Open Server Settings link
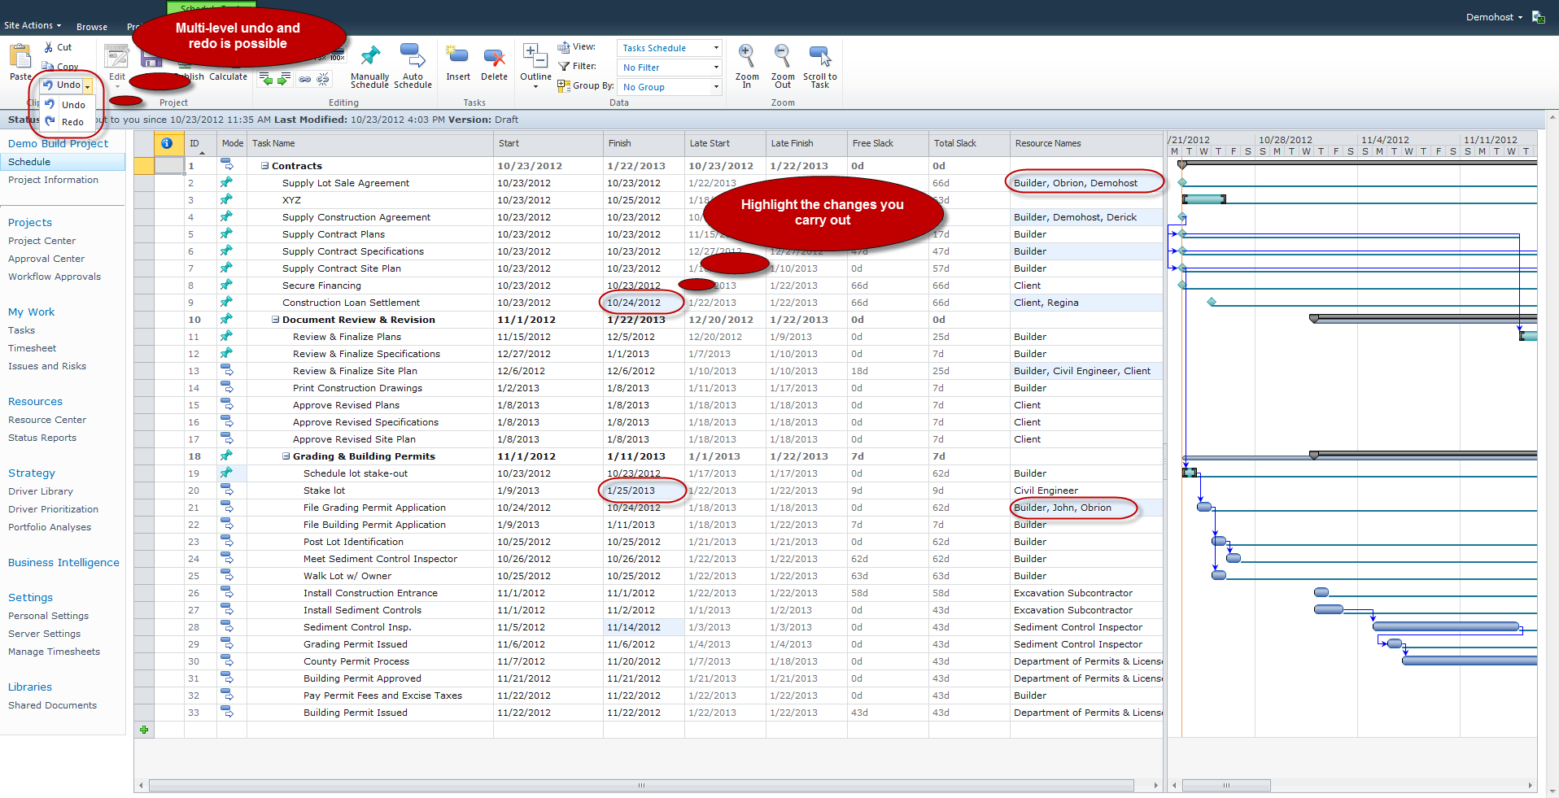The height and width of the screenshot is (798, 1559). [x=44, y=634]
